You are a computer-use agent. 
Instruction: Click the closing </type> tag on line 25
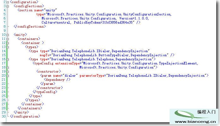coord(35,96)
